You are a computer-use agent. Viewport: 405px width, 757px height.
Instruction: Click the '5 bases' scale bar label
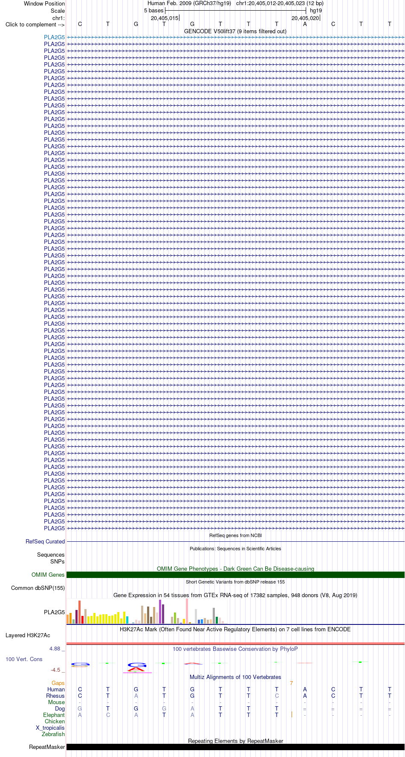pyautogui.click(x=153, y=11)
